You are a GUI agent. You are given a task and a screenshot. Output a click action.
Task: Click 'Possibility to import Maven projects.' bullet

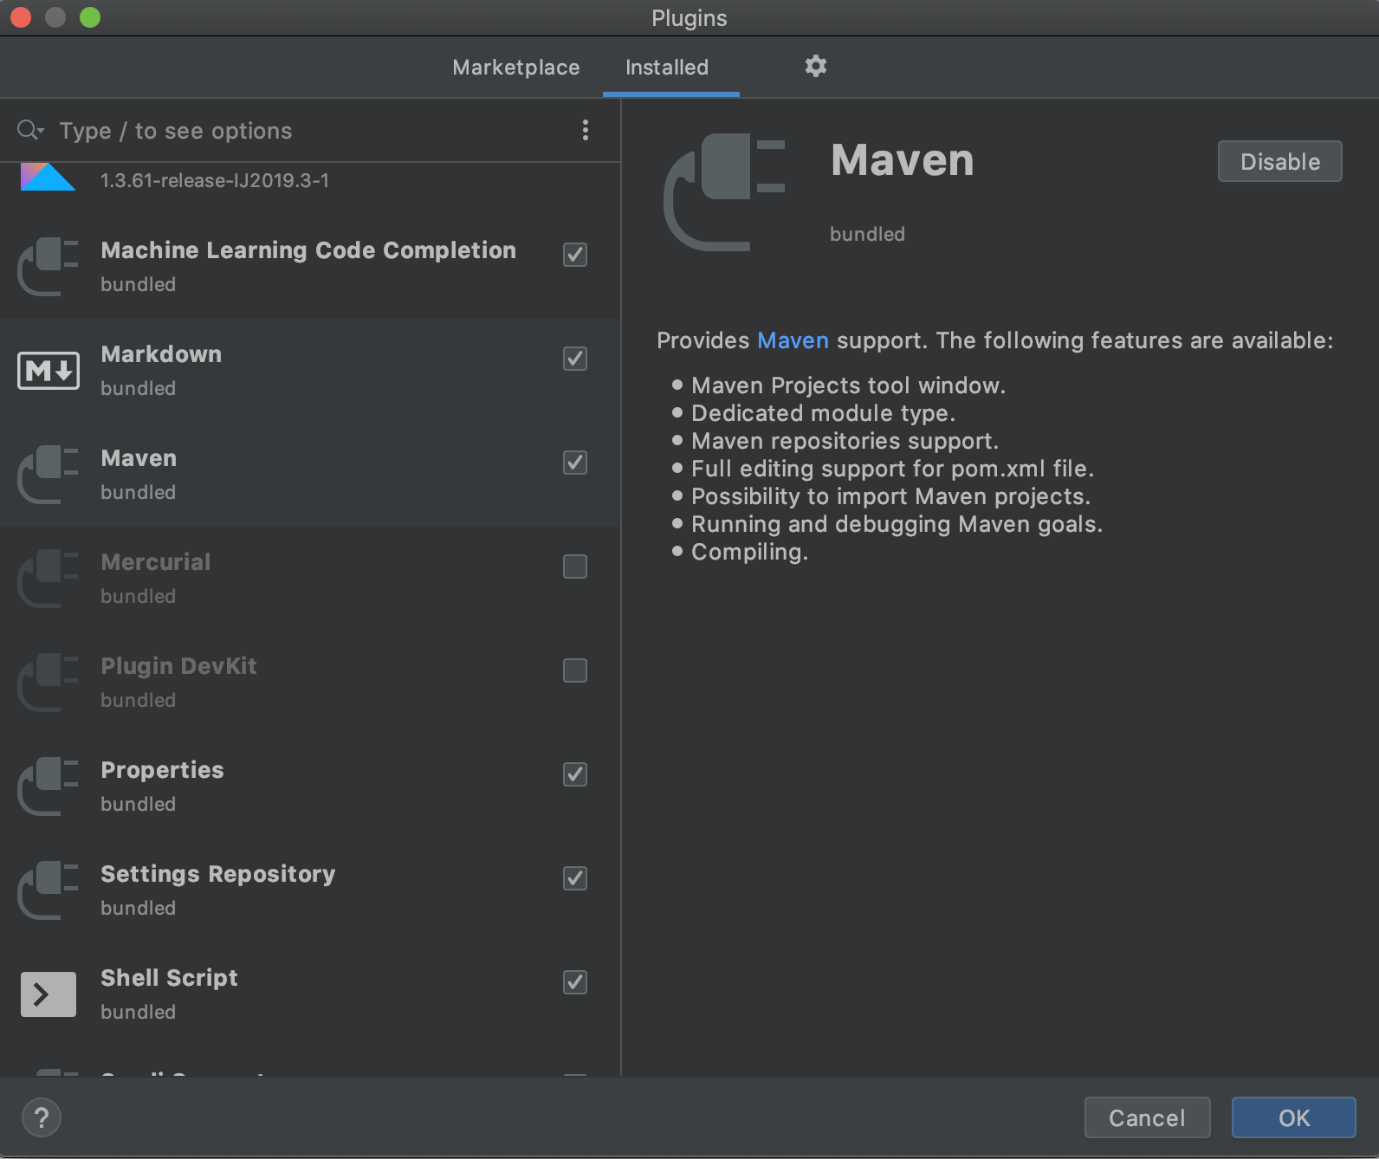tap(890, 496)
